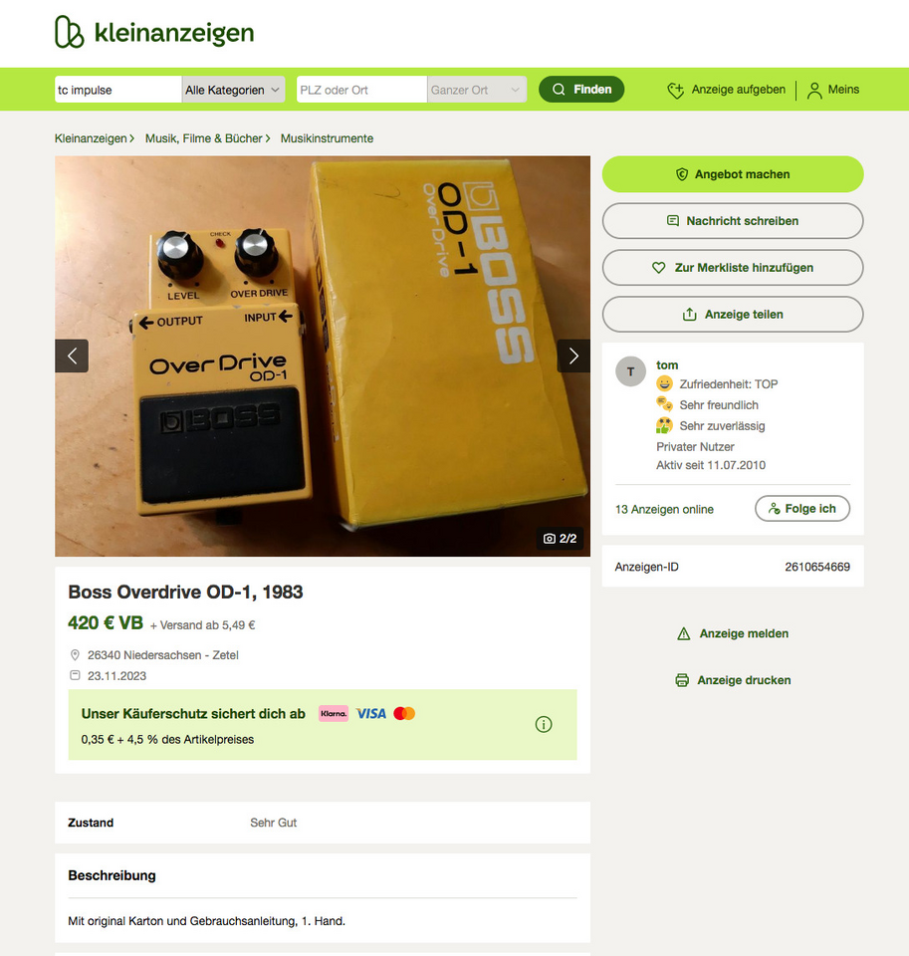Click the Angebot machen button
This screenshot has height=956, width=909.
(x=733, y=174)
